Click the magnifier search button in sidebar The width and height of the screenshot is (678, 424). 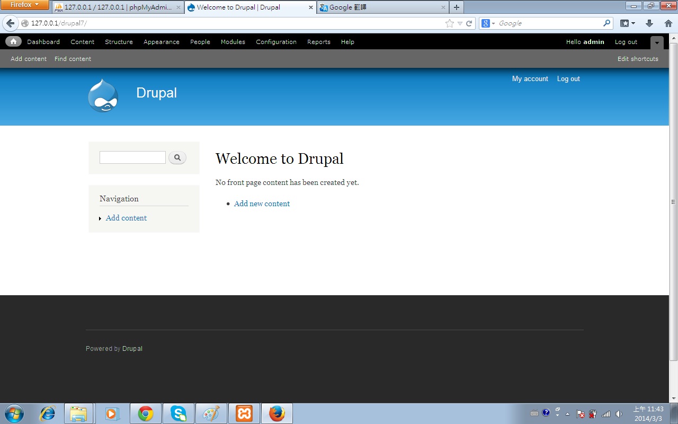(x=177, y=157)
